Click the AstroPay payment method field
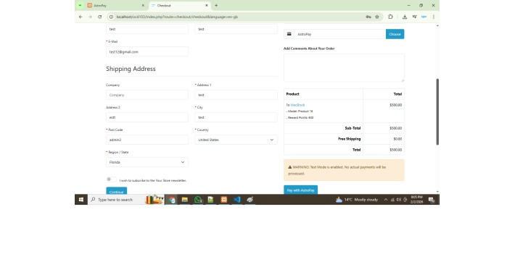The image size is (515, 275). click(340, 34)
